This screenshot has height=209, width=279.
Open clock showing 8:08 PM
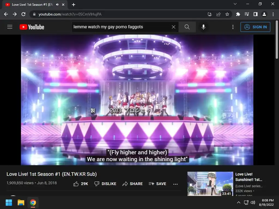pos(266,202)
